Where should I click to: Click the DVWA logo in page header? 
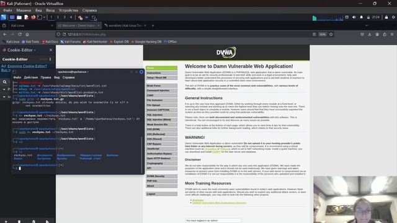(x=226, y=52)
